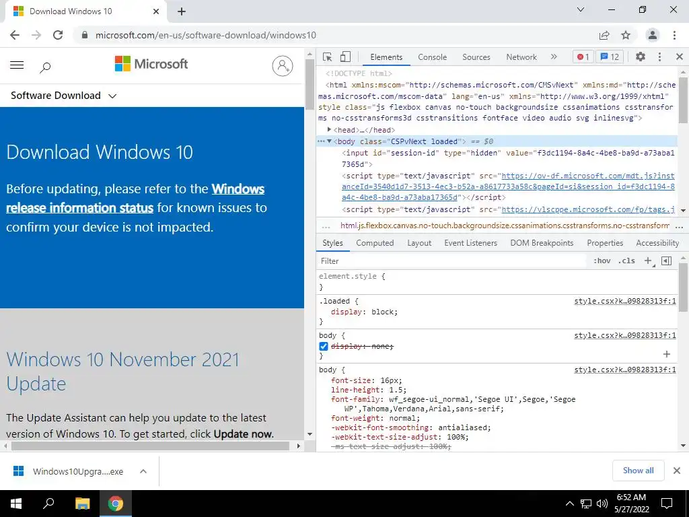Click the breadcrumb left ellipsis

click(326, 227)
